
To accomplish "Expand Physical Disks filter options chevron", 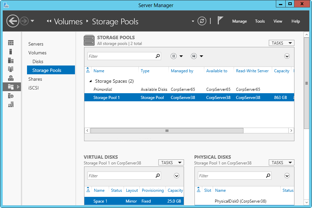I will pyautogui.click(x=287, y=176).
